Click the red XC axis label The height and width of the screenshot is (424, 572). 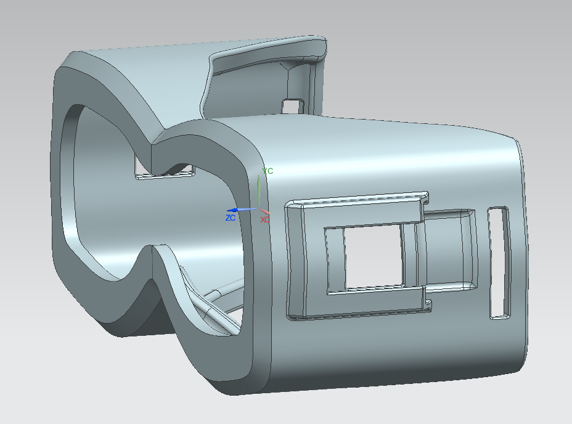(265, 219)
